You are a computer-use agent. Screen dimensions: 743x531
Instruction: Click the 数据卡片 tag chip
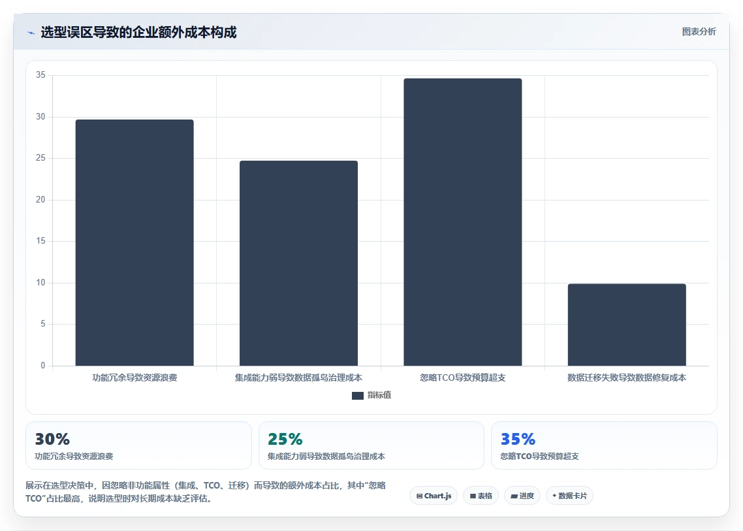click(569, 496)
